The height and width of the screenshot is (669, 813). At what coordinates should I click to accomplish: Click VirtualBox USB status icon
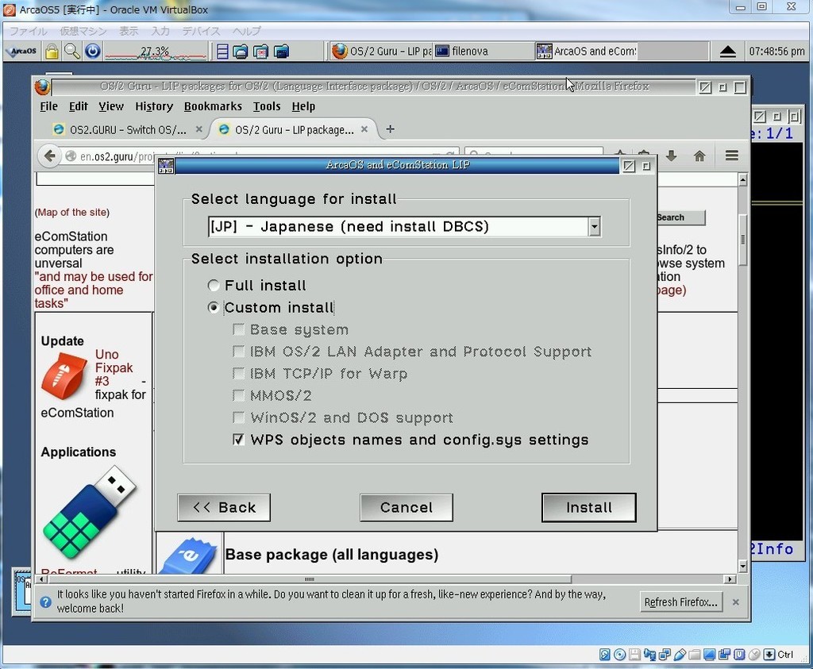680,655
